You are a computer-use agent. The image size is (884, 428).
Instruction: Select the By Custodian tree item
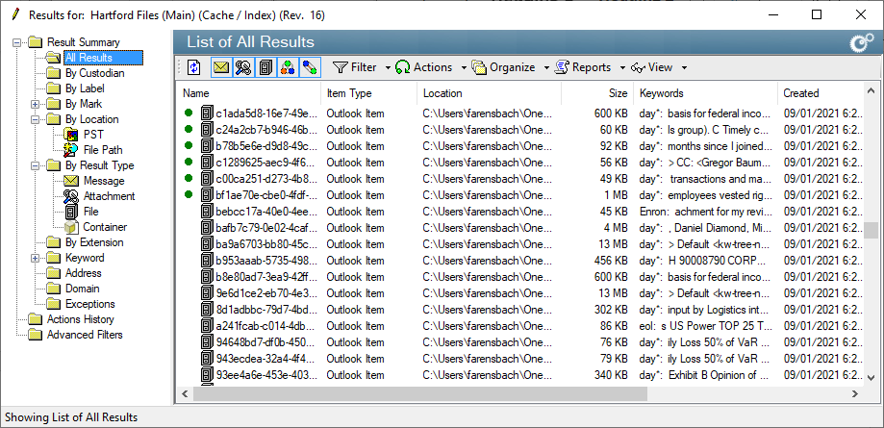[x=94, y=73]
